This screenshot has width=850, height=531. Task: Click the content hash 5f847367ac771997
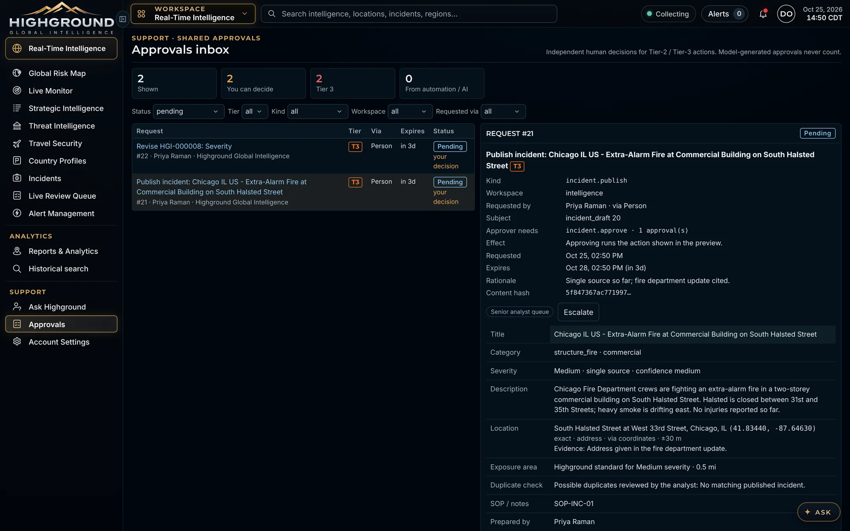[x=598, y=293]
